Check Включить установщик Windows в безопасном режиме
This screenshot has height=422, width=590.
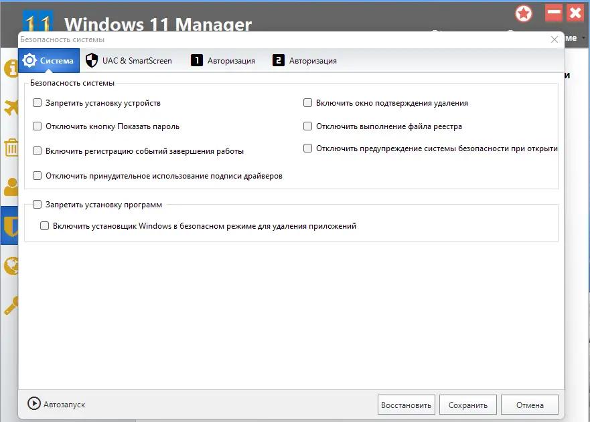pos(44,225)
